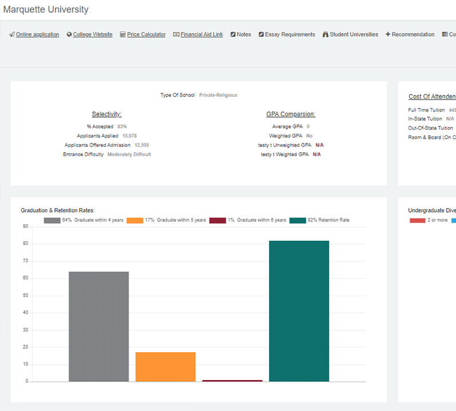This screenshot has height=411, width=456.
Task: Click the plus icon beside Recommendation
Action: [388, 34]
